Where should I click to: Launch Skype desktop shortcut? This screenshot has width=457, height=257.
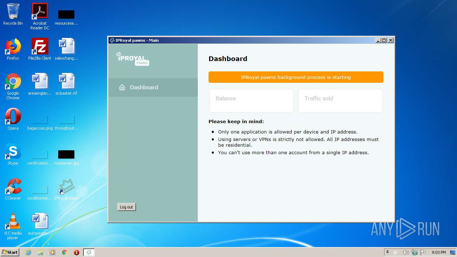(13, 154)
